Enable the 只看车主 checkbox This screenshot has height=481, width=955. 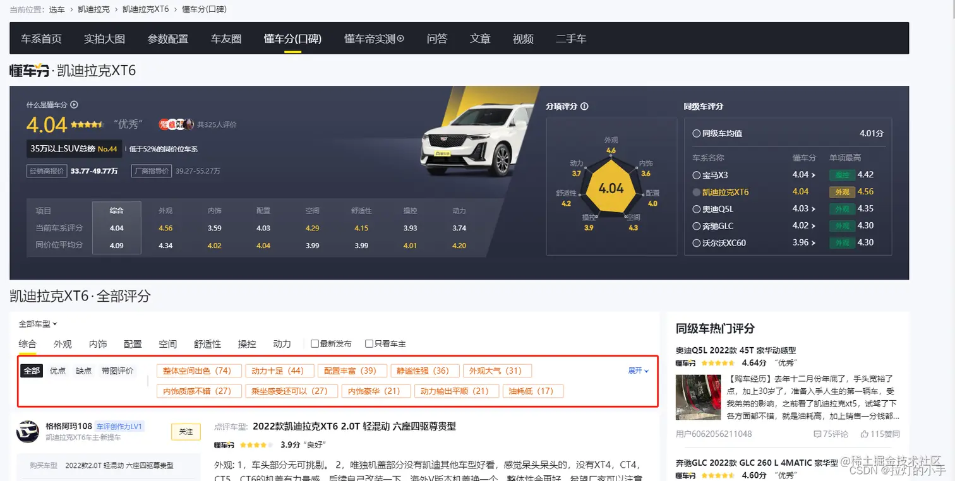click(369, 344)
